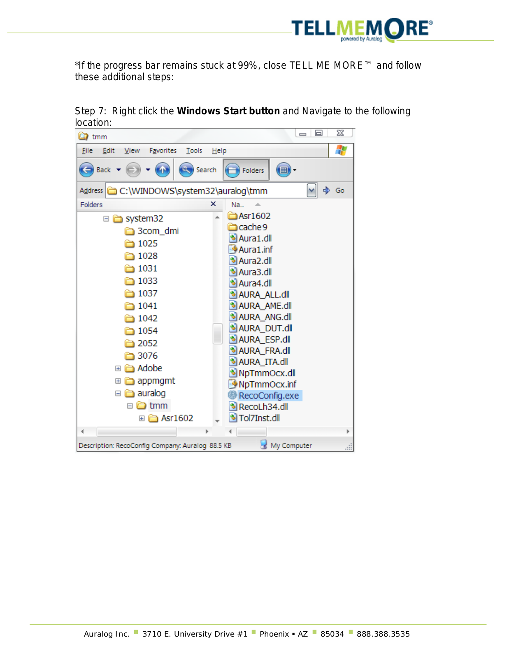Click the address bar path field
The width and height of the screenshot is (509, 658).
click(x=207, y=191)
